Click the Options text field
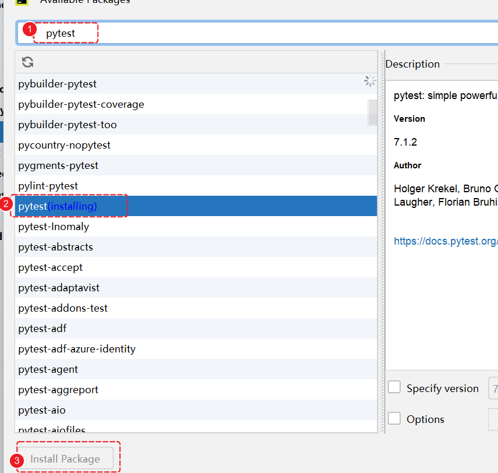This screenshot has height=473, width=498. (493, 419)
